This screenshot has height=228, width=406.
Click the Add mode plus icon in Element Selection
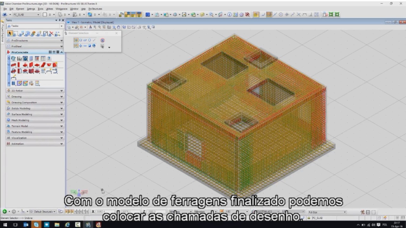(x=81, y=46)
